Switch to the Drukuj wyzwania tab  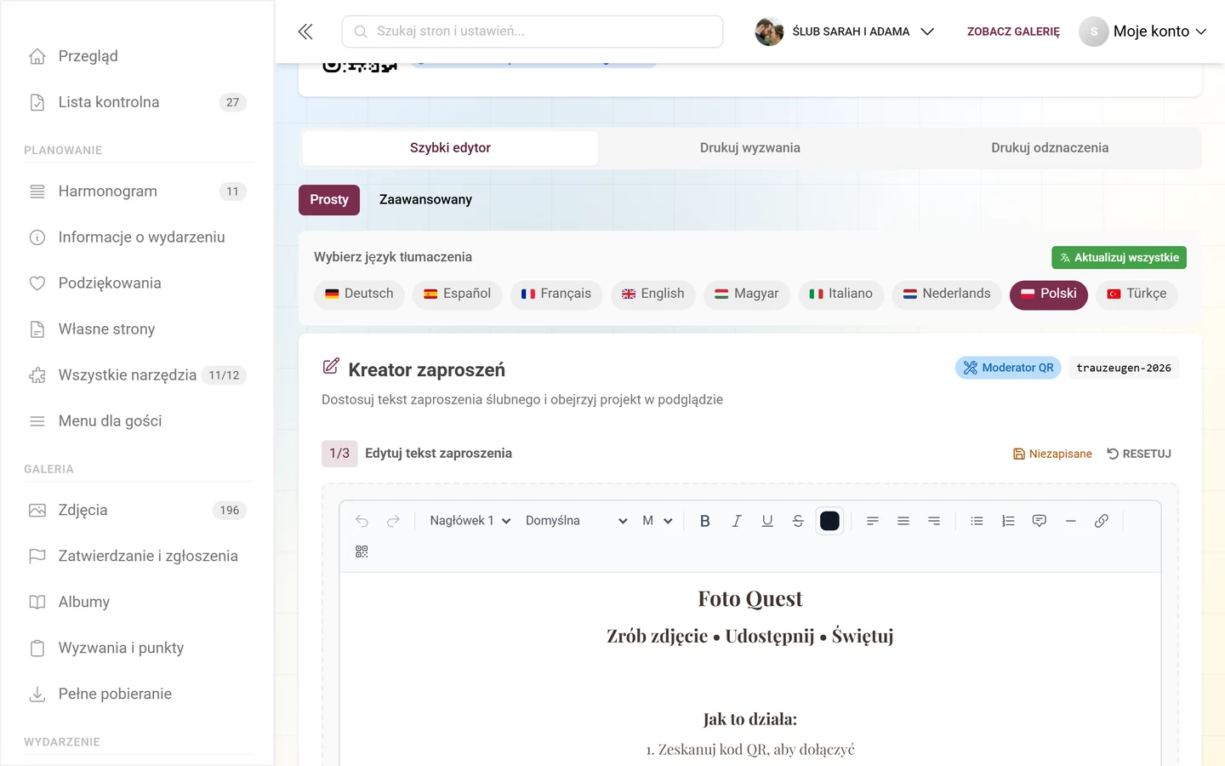(x=749, y=148)
